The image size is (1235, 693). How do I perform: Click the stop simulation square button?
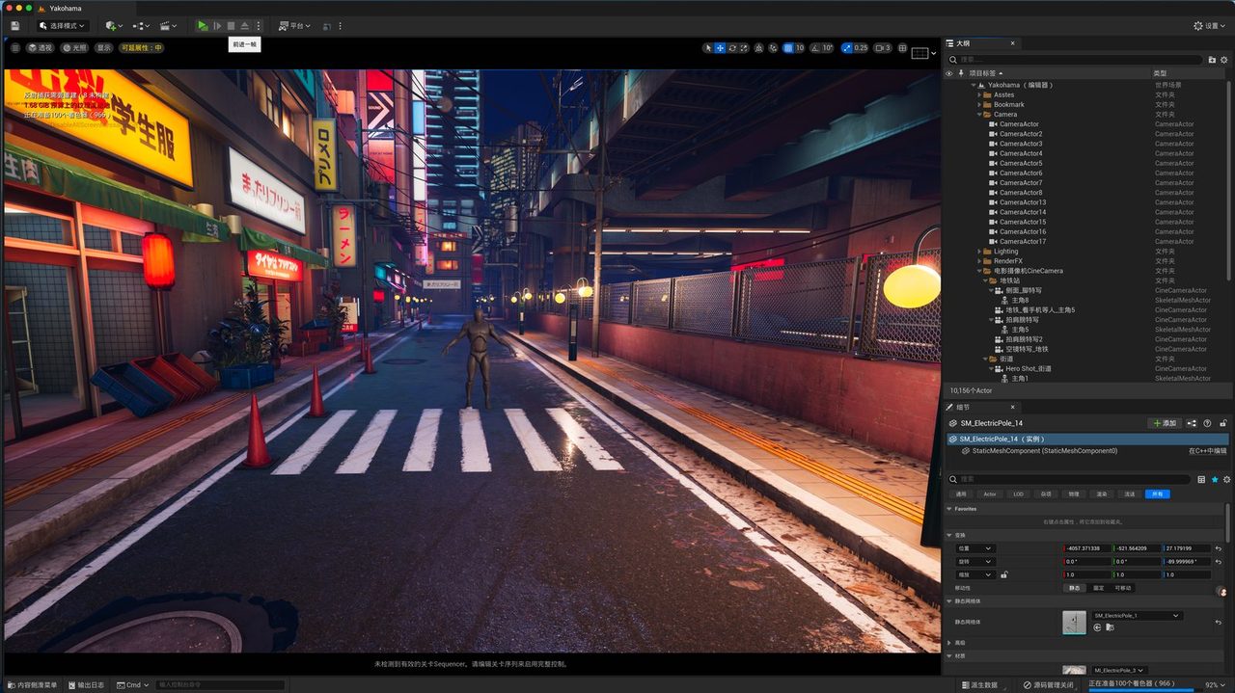pyautogui.click(x=231, y=25)
